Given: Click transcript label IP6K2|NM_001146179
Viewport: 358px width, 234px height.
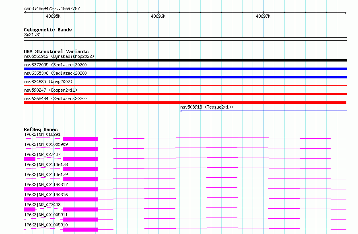Looking at the screenshot, I should 46,174.
